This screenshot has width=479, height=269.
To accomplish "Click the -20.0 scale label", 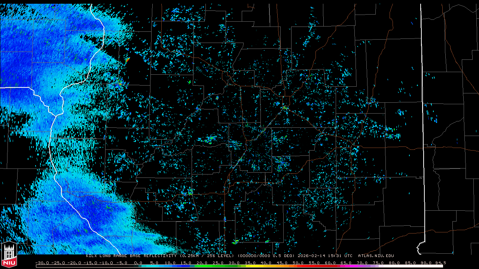I will pos(74,263).
